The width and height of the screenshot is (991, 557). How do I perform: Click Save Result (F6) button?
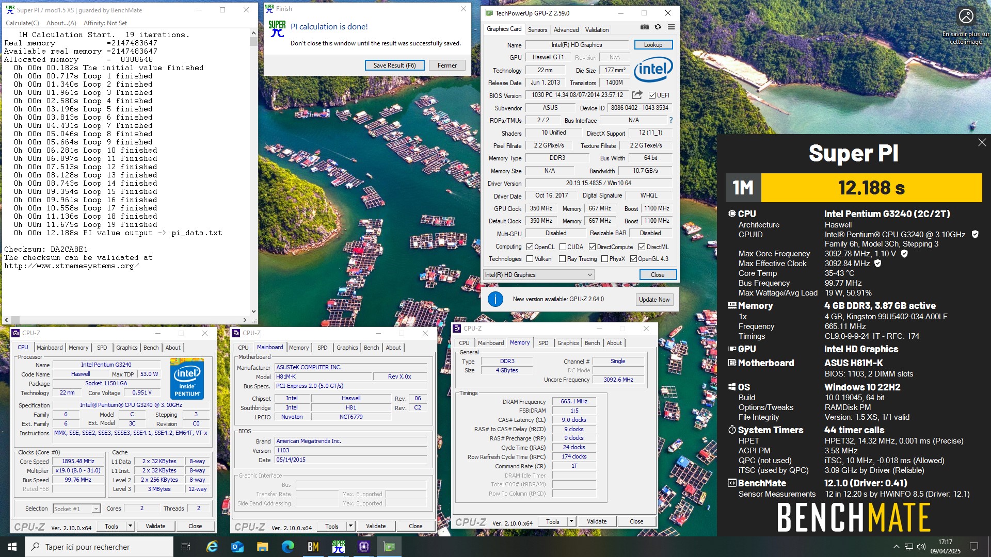(x=395, y=65)
